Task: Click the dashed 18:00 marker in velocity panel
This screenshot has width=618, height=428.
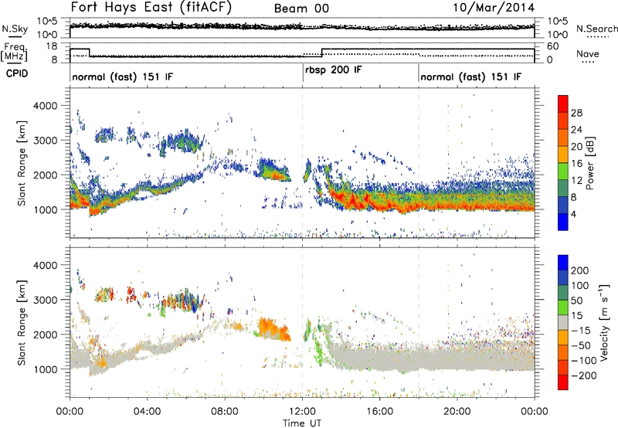Action: (419, 322)
